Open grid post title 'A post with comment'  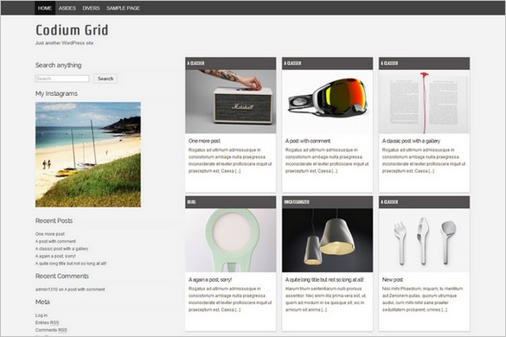[x=308, y=141]
